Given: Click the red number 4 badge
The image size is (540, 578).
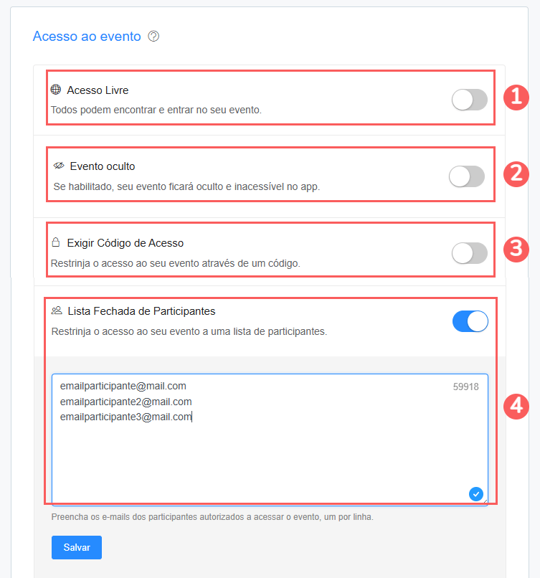Looking at the screenshot, I should click(x=516, y=406).
